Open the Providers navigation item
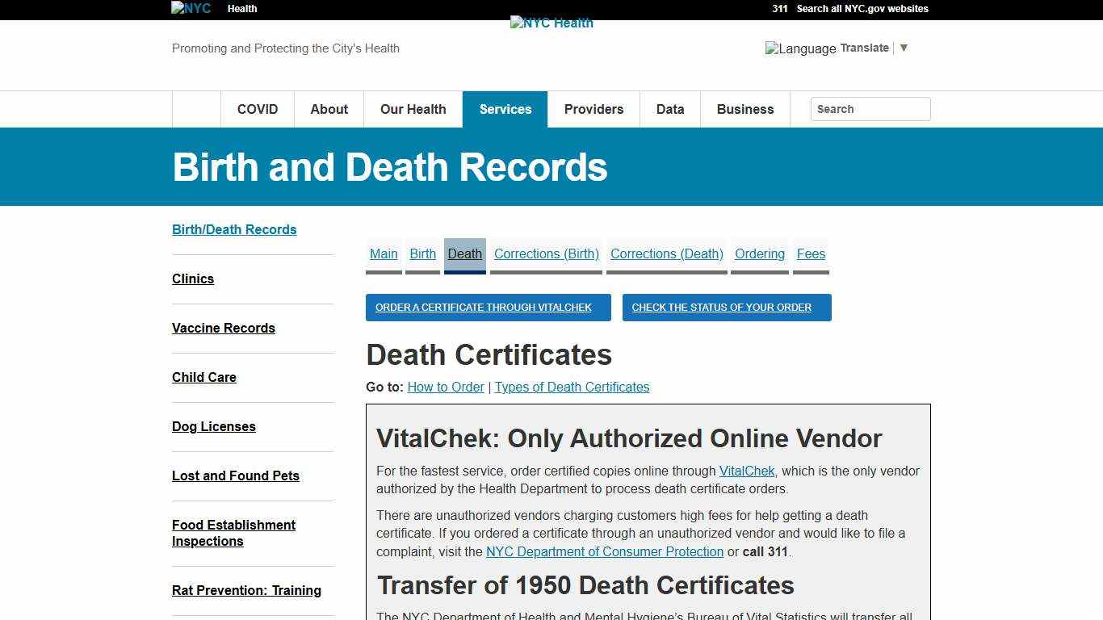The image size is (1103, 620). click(593, 109)
